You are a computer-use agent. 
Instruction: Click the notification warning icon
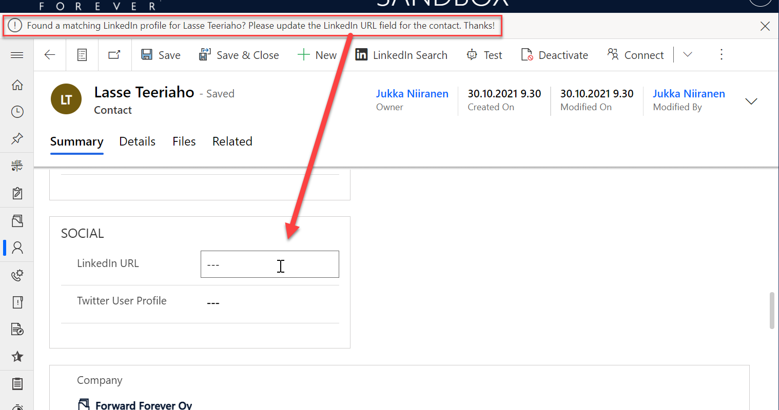coord(15,25)
